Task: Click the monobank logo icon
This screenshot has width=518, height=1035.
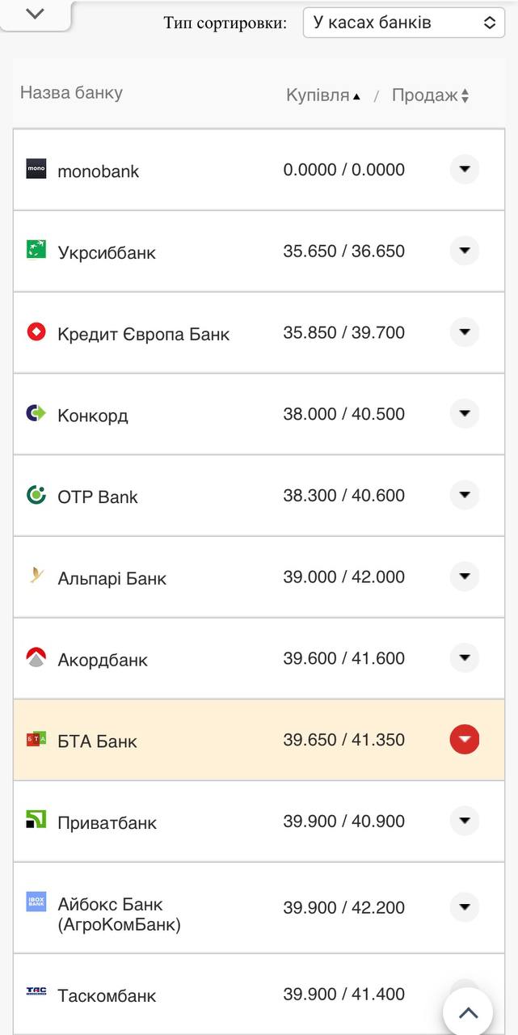Action: [35, 169]
